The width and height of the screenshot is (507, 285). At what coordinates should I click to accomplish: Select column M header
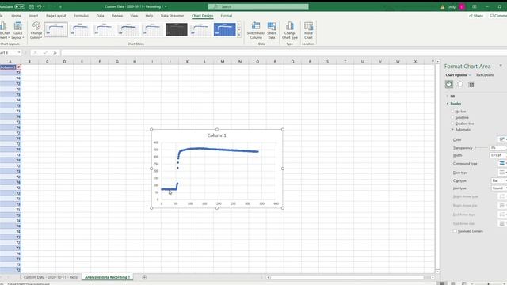coord(222,62)
